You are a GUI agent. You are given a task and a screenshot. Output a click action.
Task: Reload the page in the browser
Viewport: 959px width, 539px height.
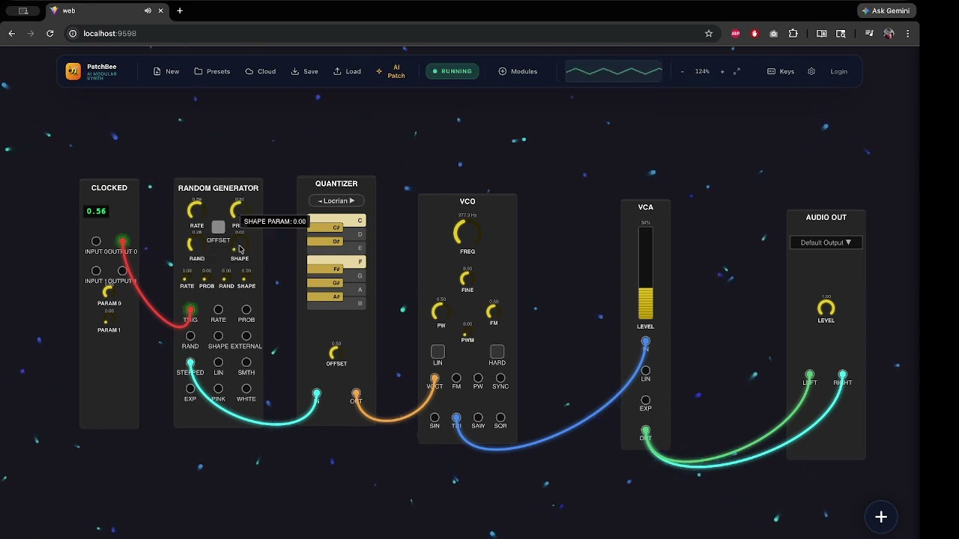(x=50, y=34)
